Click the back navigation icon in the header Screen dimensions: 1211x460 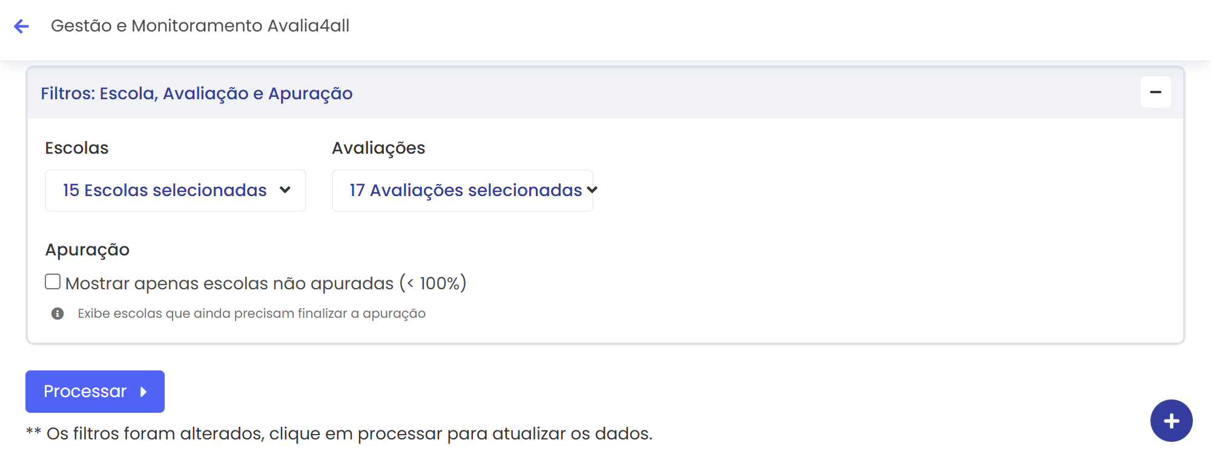(22, 26)
